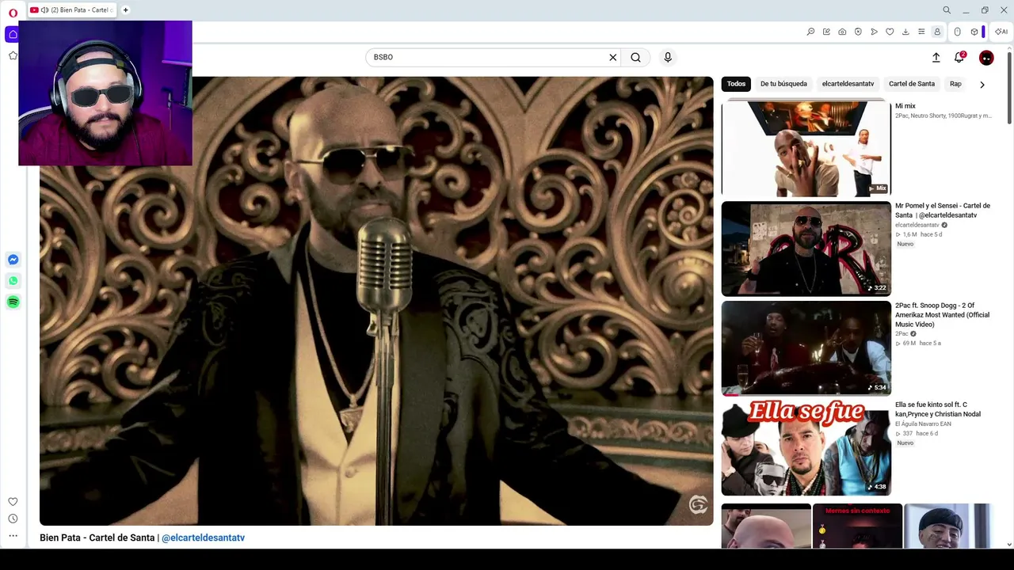Screen dimensions: 1014x570
Task: Go to Opera start page home
Action: (x=13, y=35)
